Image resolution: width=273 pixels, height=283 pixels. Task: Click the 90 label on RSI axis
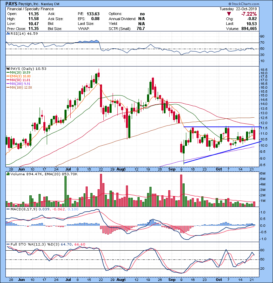pyautogui.click(x=262, y=36)
